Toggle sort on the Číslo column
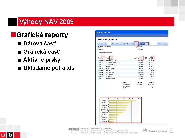This screenshot has width=185, height=138. coord(103,58)
